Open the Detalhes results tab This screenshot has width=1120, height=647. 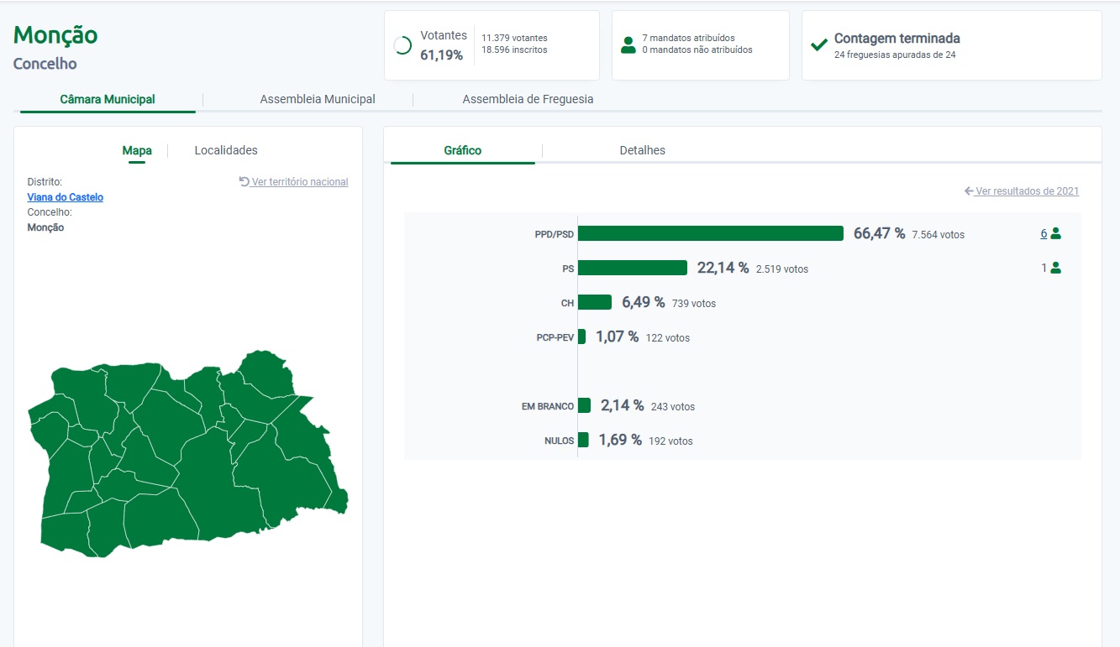pos(642,150)
